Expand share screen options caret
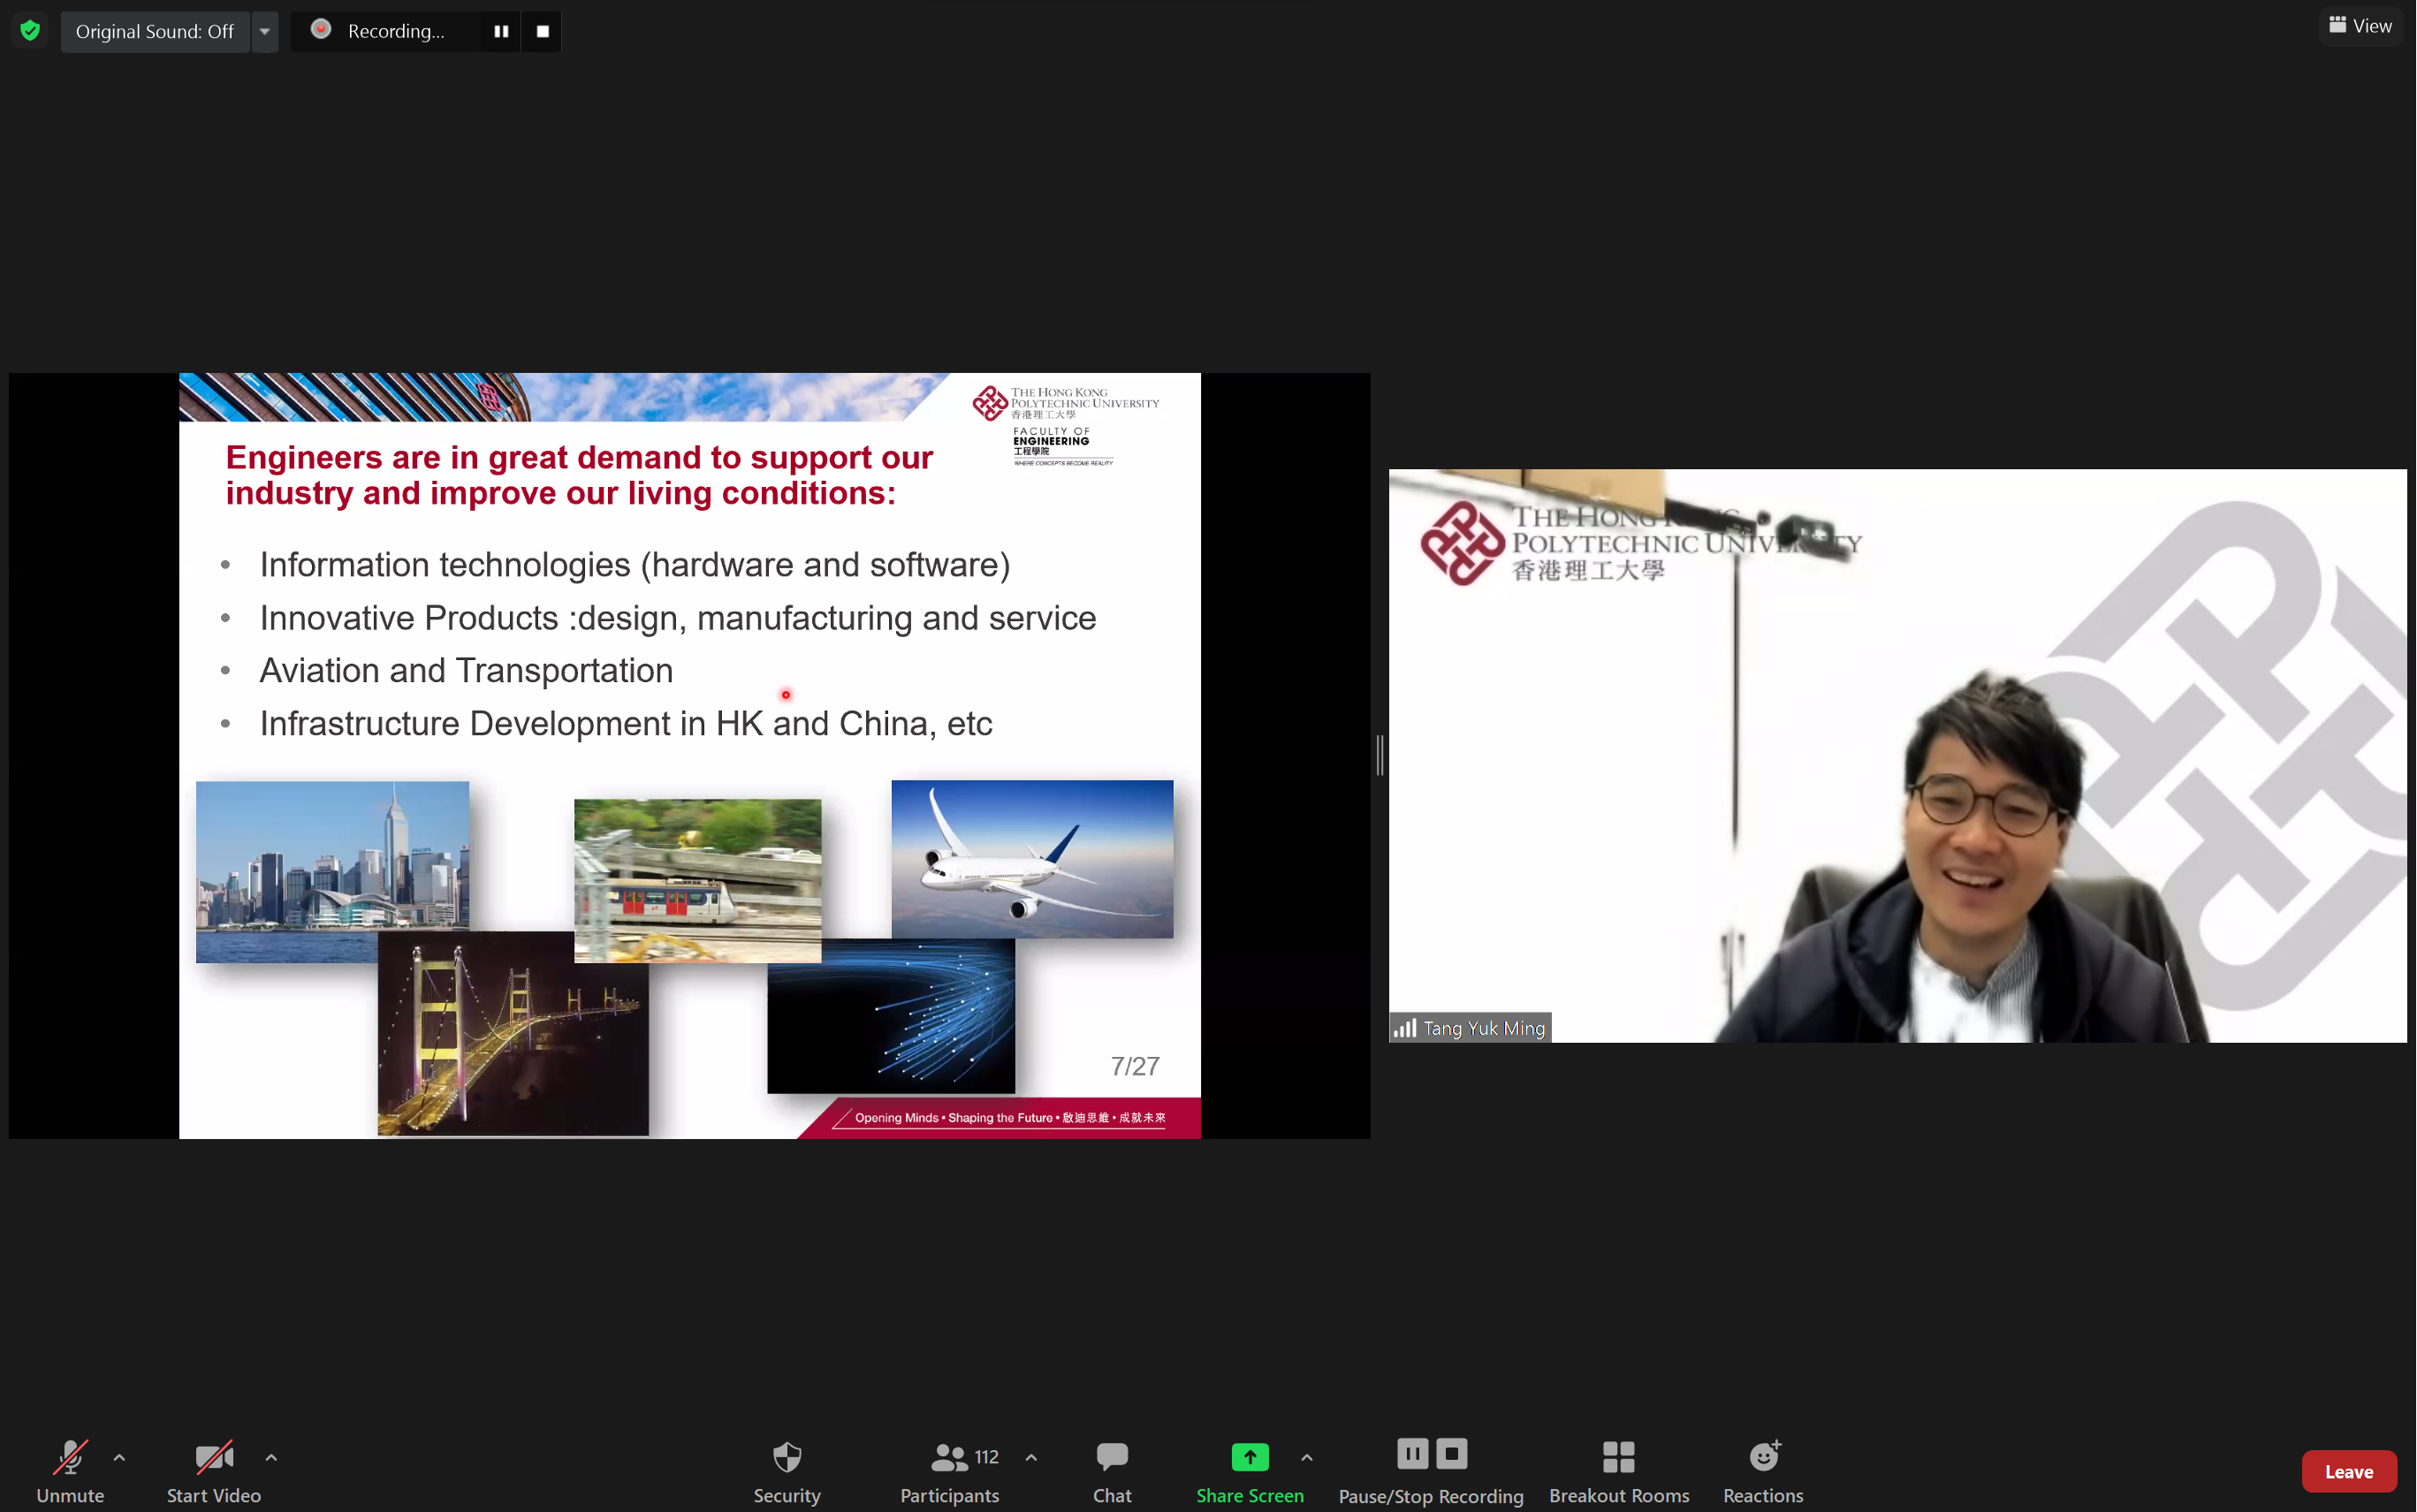The image size is (2417, 1512). click(x=1306, y=1458)
